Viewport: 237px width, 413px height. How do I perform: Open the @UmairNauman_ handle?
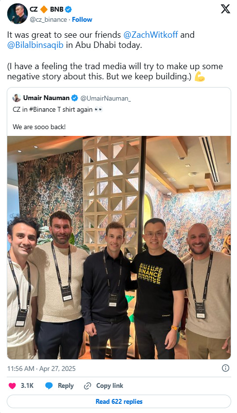pyautogui.click(x=105, y=98)
